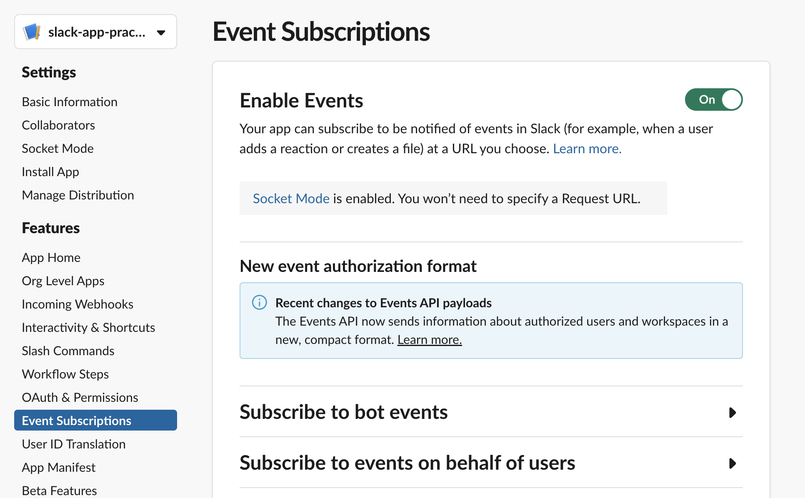This screenshot has width=805, height=498.
Task: Expand Subscribe to bot events section
Action: click(732, 413)
